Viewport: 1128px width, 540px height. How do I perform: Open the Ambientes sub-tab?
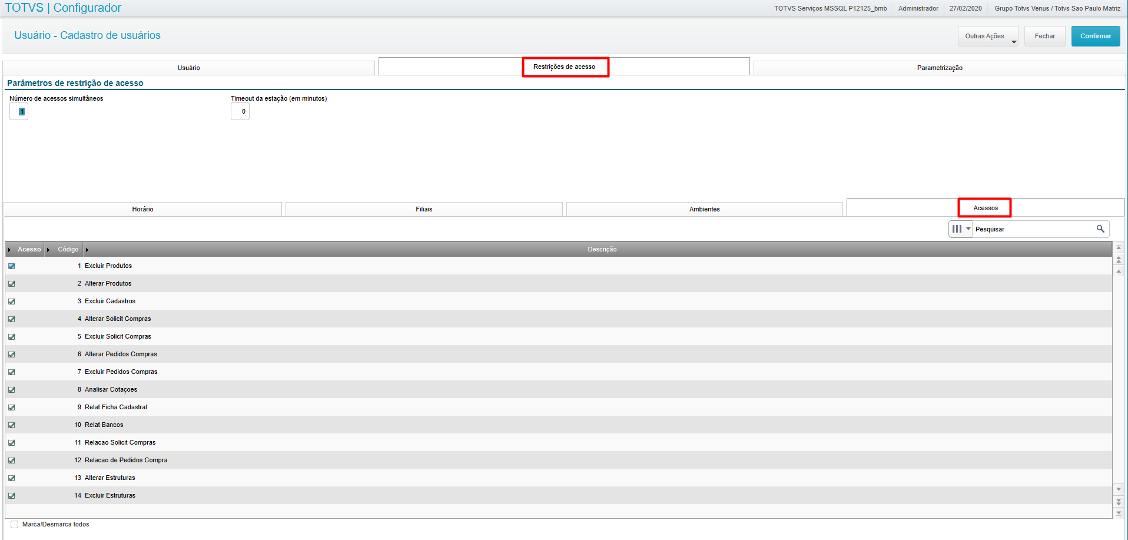(x=704, y=209)
